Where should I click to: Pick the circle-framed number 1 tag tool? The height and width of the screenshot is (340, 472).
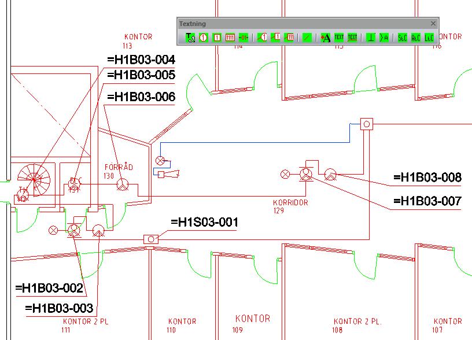tap(204, 38)
